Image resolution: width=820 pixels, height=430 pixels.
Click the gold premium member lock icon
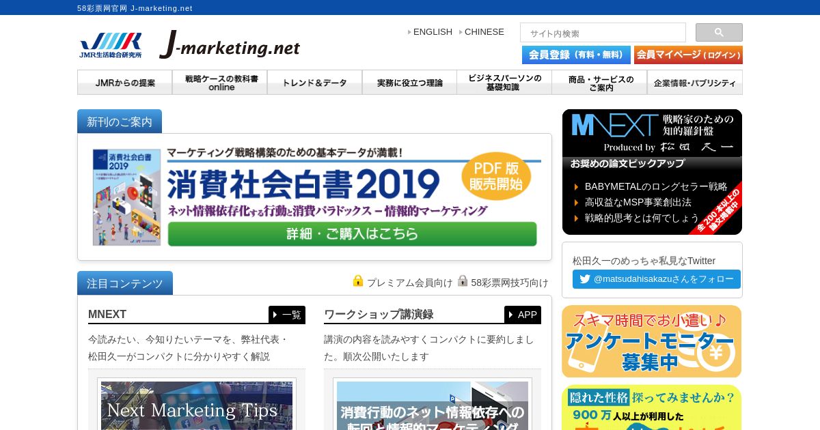tap(358, 281)
